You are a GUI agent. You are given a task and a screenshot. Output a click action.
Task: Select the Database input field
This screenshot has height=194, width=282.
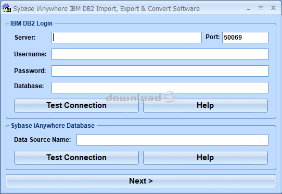pos(160,88)
